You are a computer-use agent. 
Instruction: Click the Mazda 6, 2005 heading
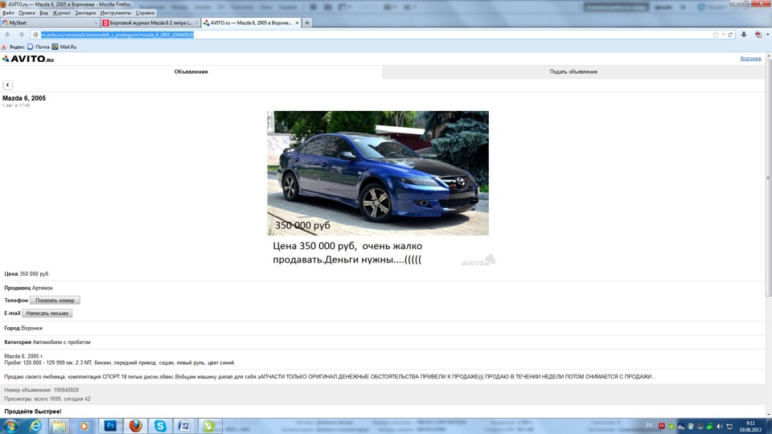pyautogui.click(x=24, y=98)
